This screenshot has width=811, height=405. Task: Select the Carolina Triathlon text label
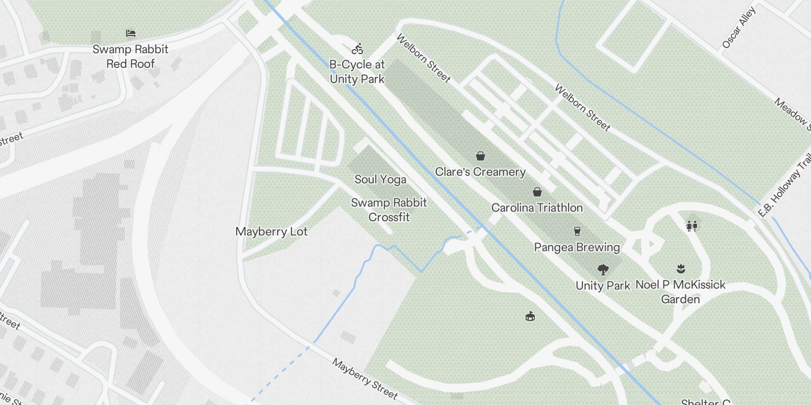[537, 208]
